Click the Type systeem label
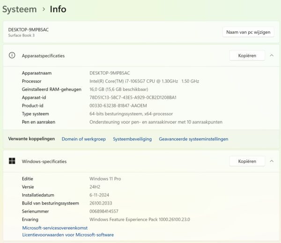281x243 pixels. [x=36, y=114]
